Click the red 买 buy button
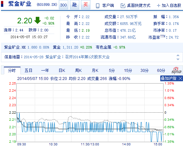 pyautogui.click(x=85, y=5)
